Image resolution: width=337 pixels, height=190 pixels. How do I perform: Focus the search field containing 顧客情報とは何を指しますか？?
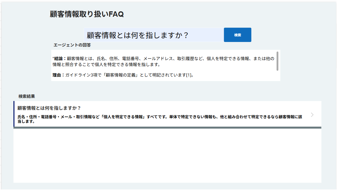tap(154, 35)
